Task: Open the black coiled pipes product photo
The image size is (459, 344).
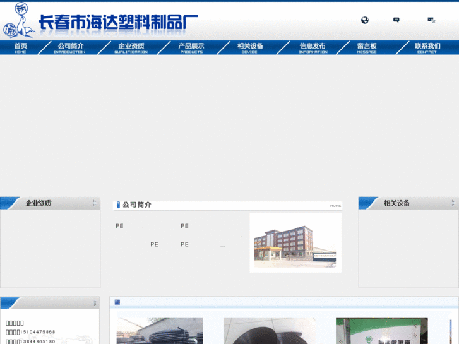Action: pyautogui.click(x=160, y=331)
